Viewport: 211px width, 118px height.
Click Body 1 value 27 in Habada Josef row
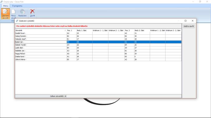click(84, 39)
